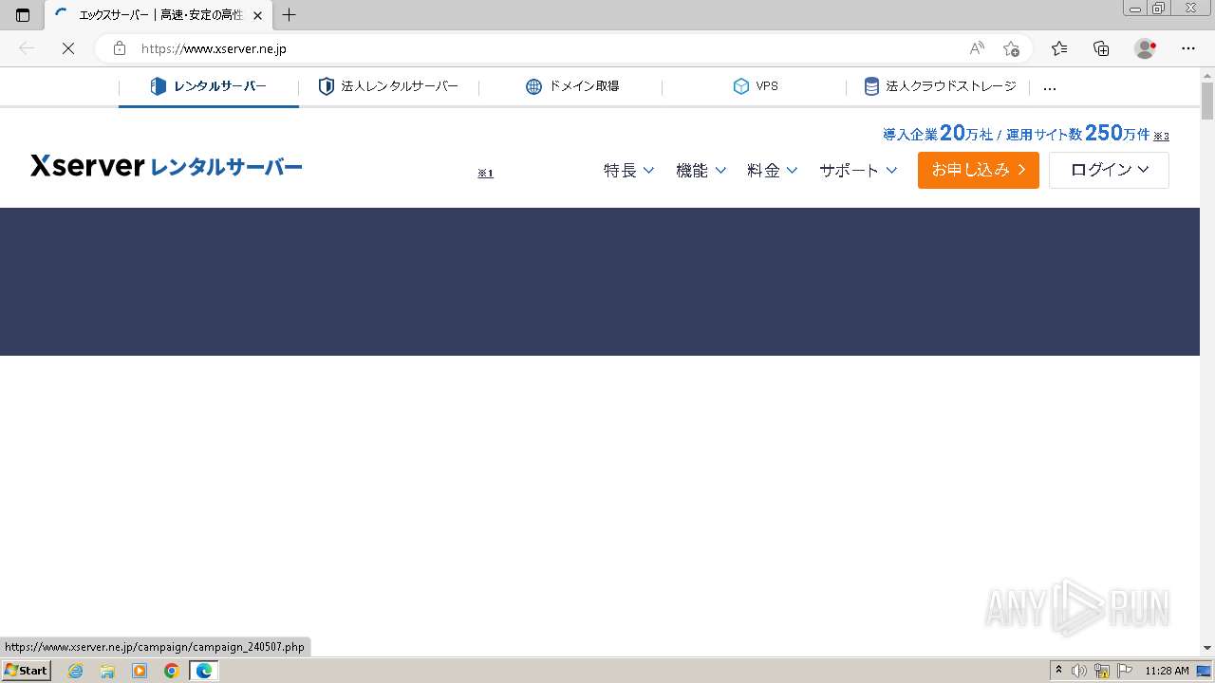
Task: Expand the 特長 menu
Action: tap(629, 171)
